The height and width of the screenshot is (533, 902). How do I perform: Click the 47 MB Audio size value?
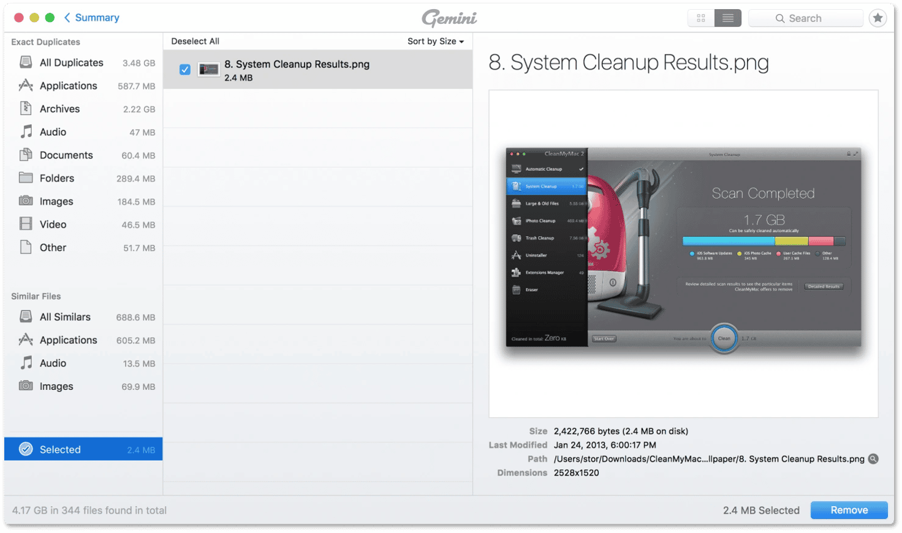point(142,132)
